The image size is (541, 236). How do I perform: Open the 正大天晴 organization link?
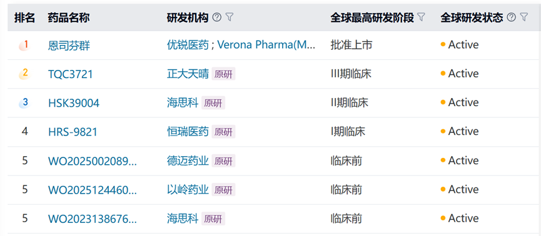188,74
